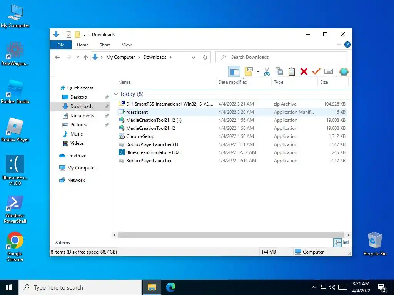Select Documents in navigation pane
Image resolution: width=394 pixels, height=295 pixels.
(82, 115)
